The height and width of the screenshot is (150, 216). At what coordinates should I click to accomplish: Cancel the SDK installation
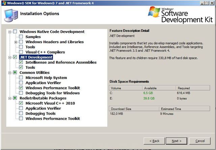(200, 141)
